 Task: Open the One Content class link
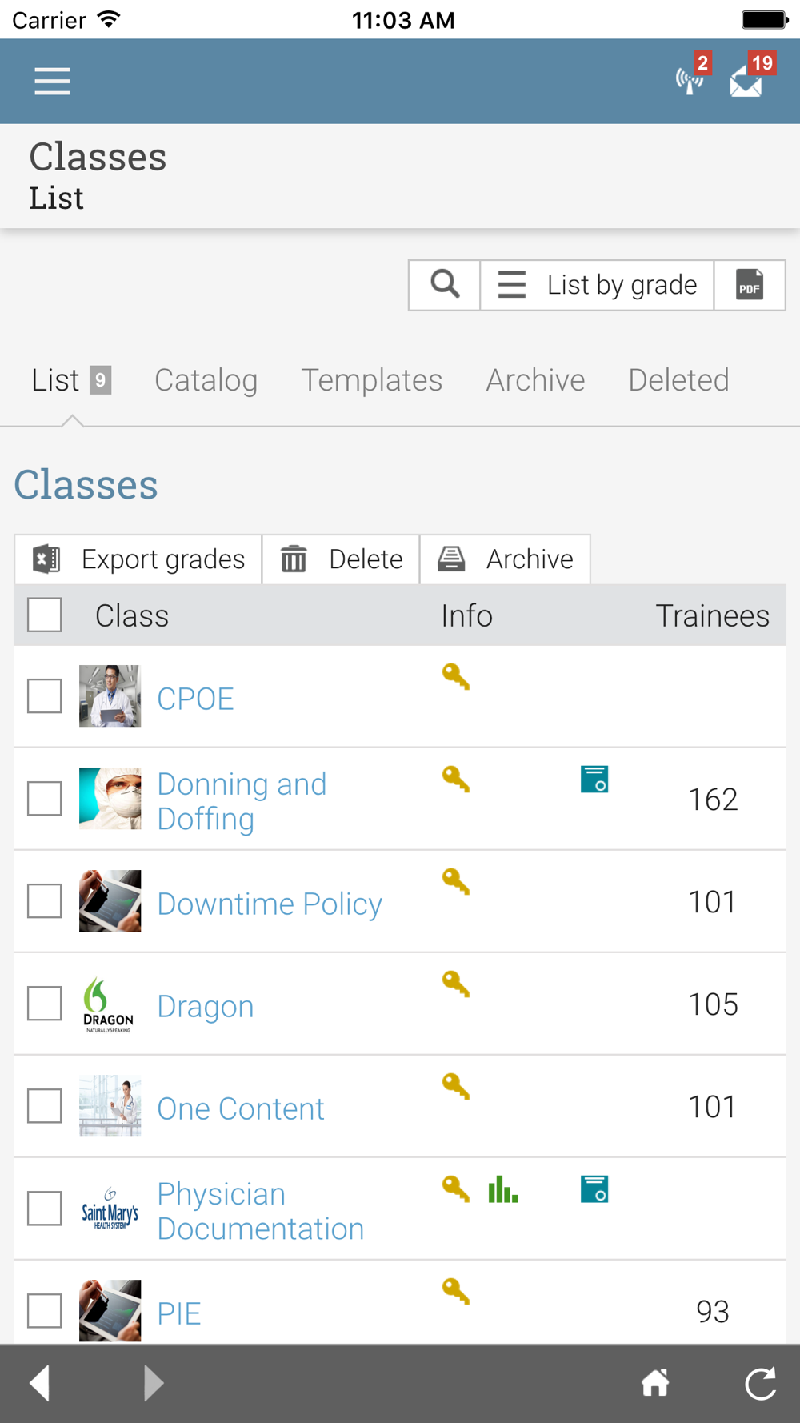[241, 1108]
